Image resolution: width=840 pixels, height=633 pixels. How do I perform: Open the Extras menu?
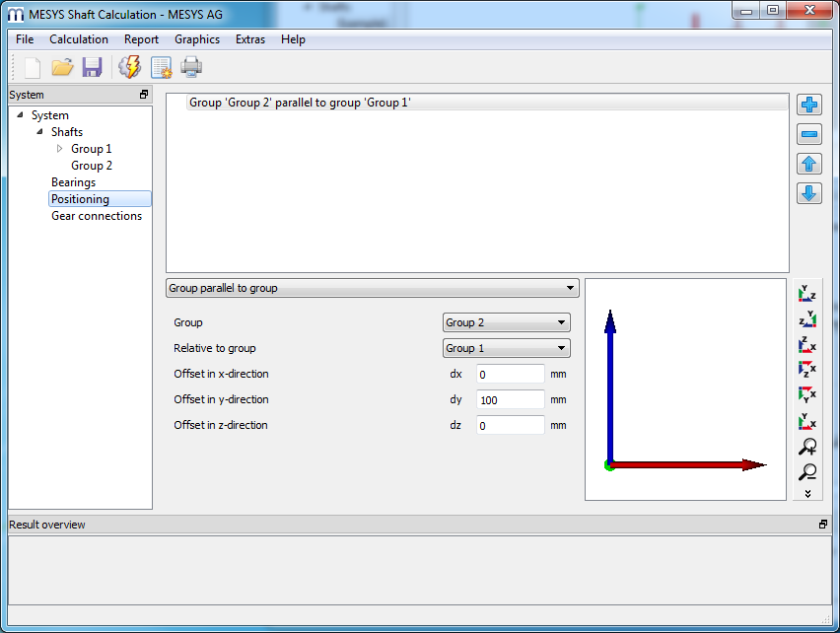(249, 39)
